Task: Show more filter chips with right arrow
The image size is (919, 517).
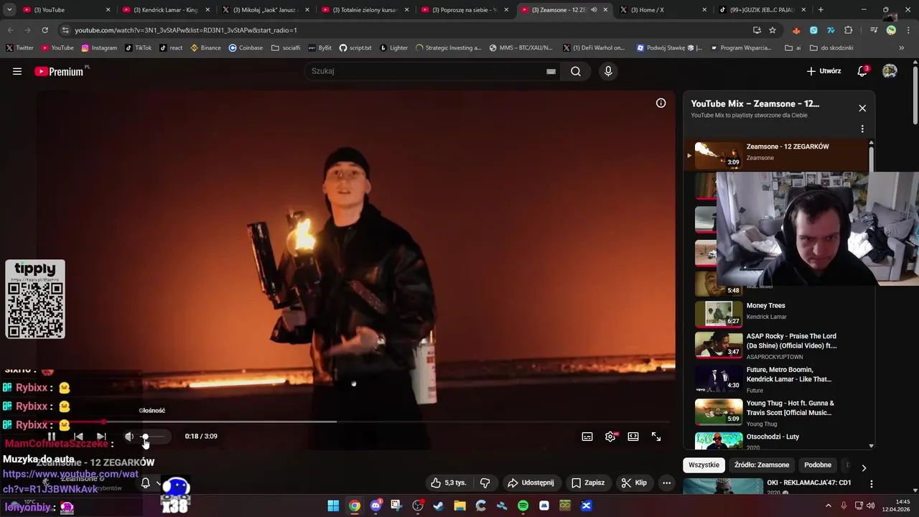Action: coord(864,467)
